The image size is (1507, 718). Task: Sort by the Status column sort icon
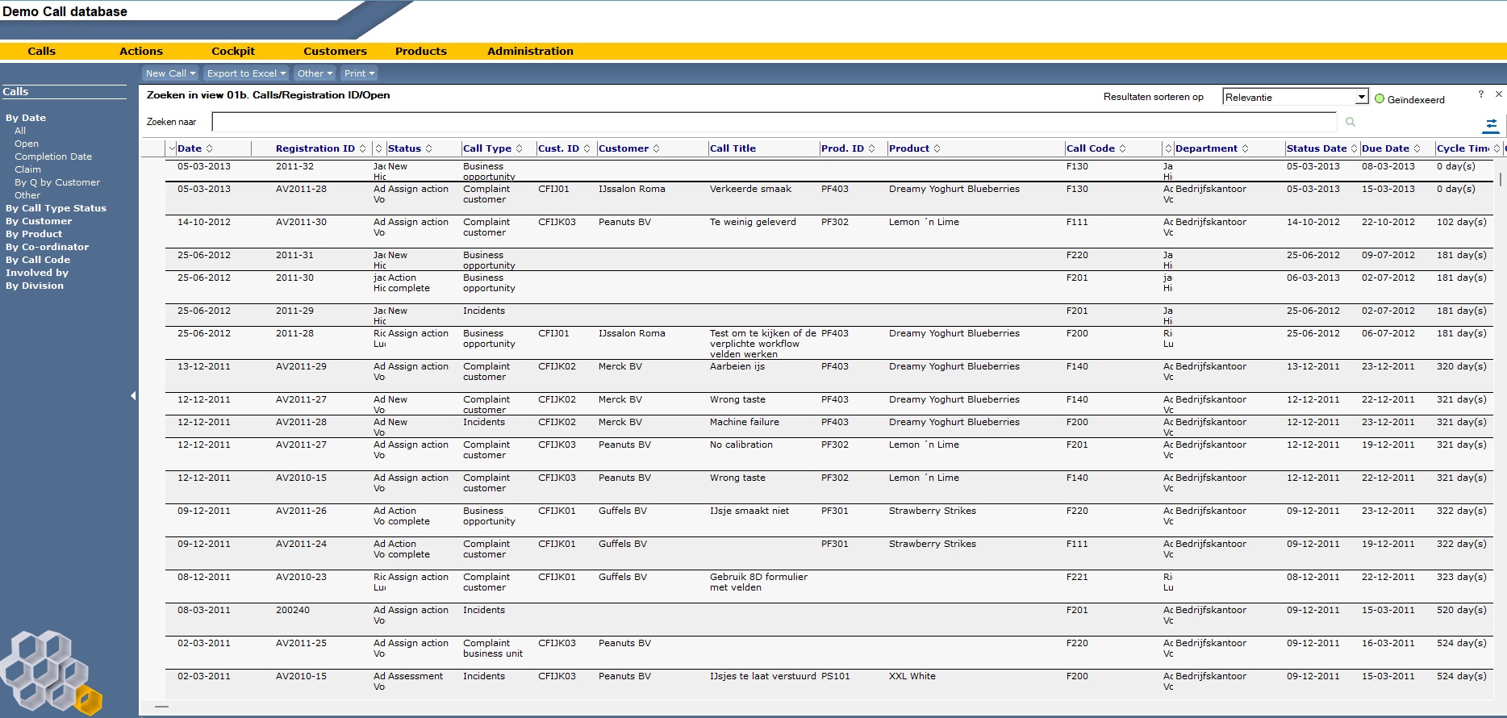point(429,148)
